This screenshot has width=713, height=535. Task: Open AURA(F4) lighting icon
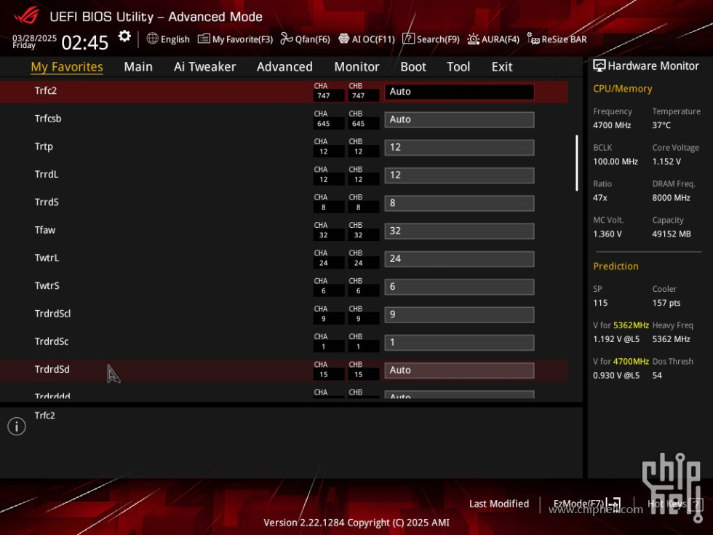474,39
